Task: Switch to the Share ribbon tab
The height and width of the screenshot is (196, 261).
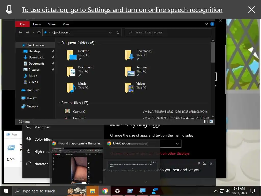Action: (x=52, y=24)
